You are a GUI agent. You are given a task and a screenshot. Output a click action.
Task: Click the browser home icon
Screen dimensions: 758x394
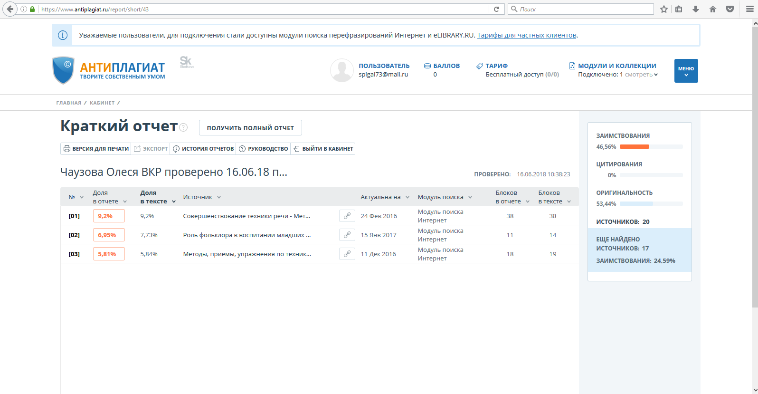tap(713, 9)
